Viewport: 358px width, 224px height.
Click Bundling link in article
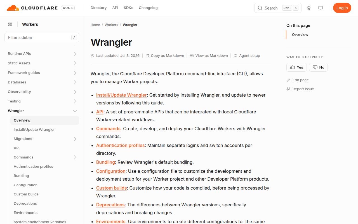tap(105, 162)
